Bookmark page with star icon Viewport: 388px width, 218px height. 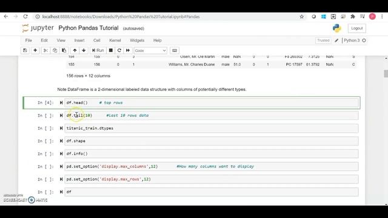(302, 16)
